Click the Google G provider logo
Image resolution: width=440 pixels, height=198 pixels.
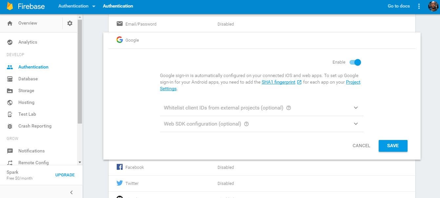point(120,40)
